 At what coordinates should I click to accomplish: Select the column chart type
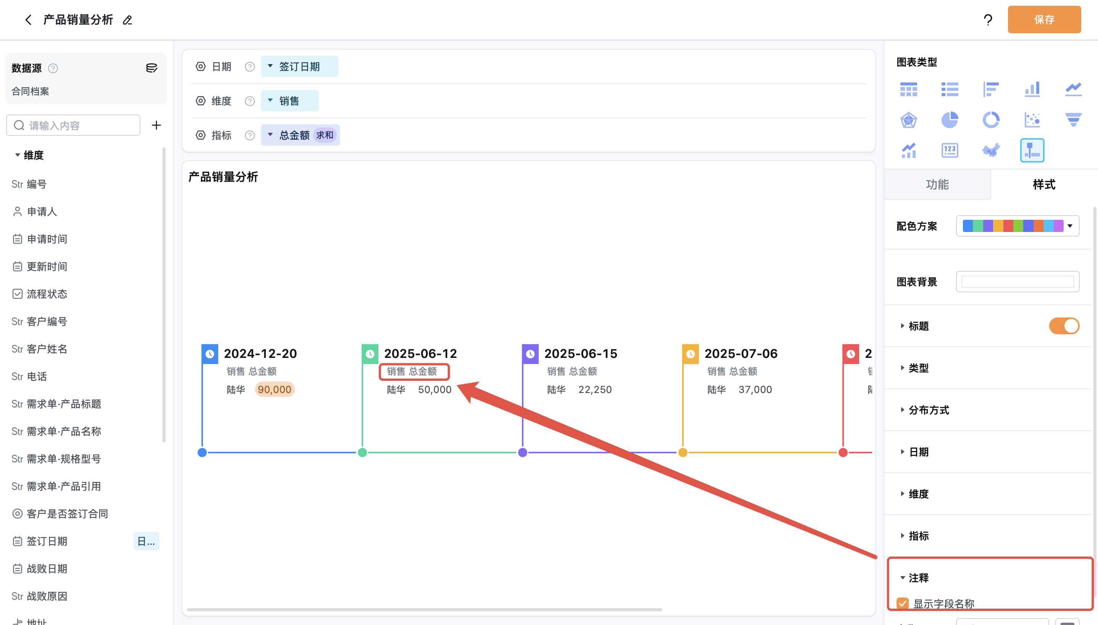point(1032,89)
